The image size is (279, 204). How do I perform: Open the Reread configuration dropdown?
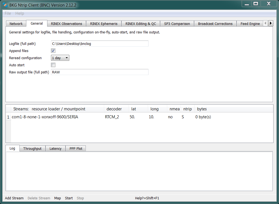point(60,58)
